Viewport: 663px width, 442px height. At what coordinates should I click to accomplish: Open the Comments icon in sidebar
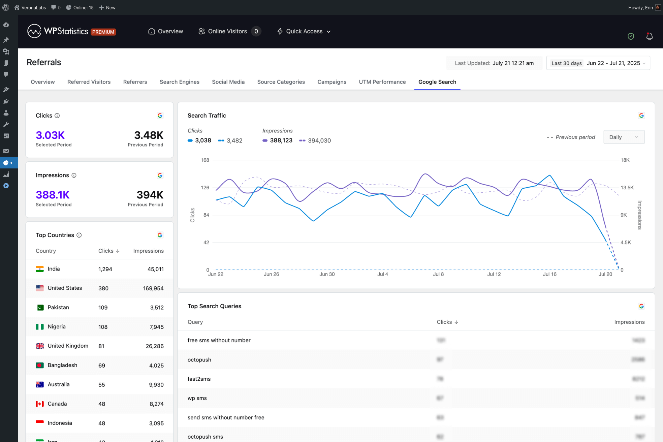click(x=6, y=74)
